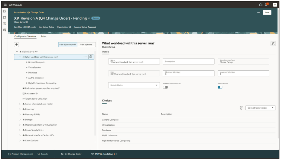The height and width of the screenshot is (163, 283).
Task: Open the Q4 Change Order bottom tab
Action: 71,154
